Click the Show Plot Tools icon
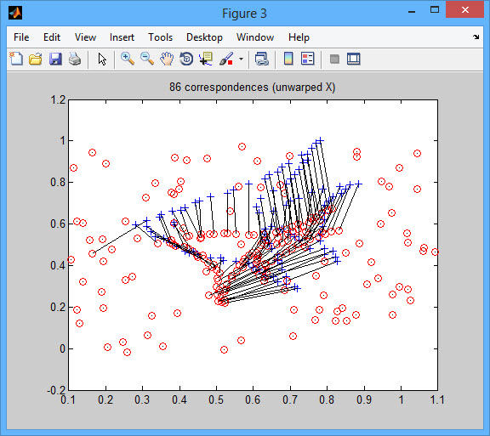 pos(353,59)
